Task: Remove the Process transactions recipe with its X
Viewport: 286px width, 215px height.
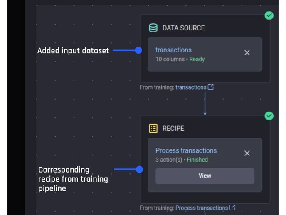Action: (247, 153)
